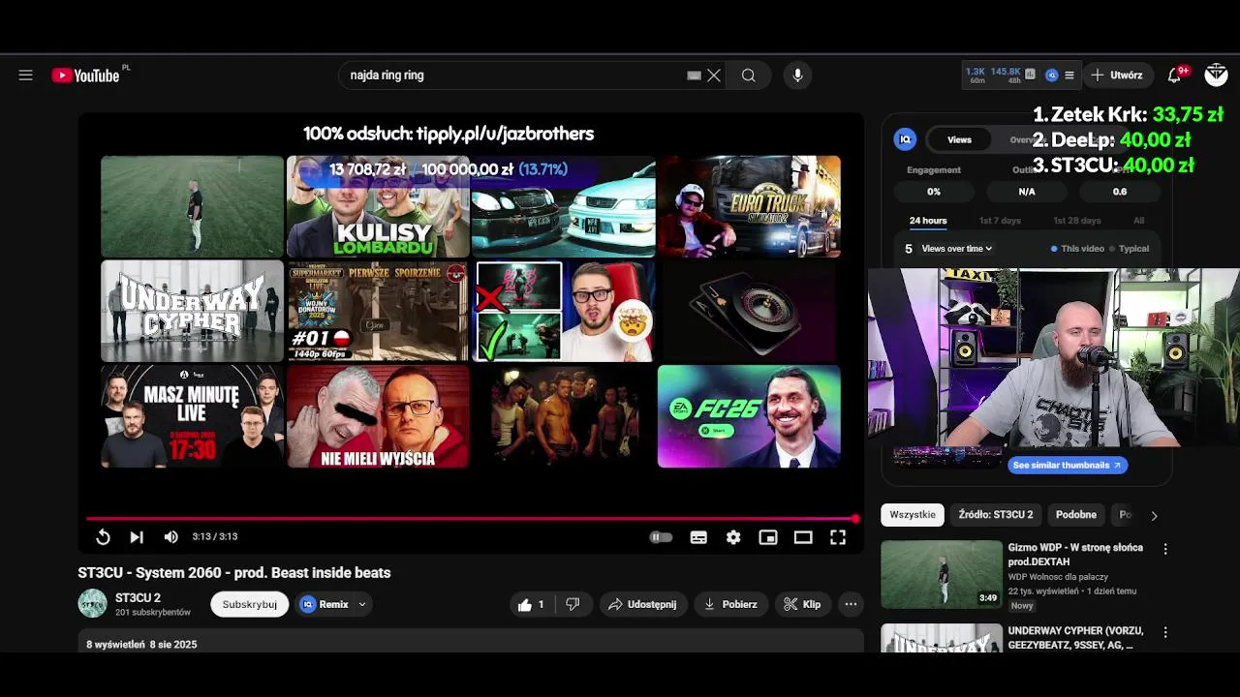Toggle This video series legend

coord(1077,249)
